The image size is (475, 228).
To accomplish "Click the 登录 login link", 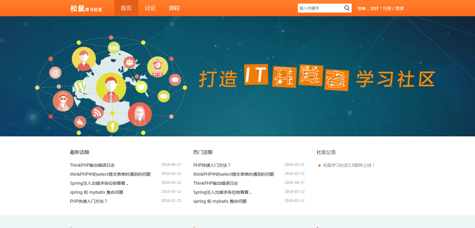I will coord(399,8).
